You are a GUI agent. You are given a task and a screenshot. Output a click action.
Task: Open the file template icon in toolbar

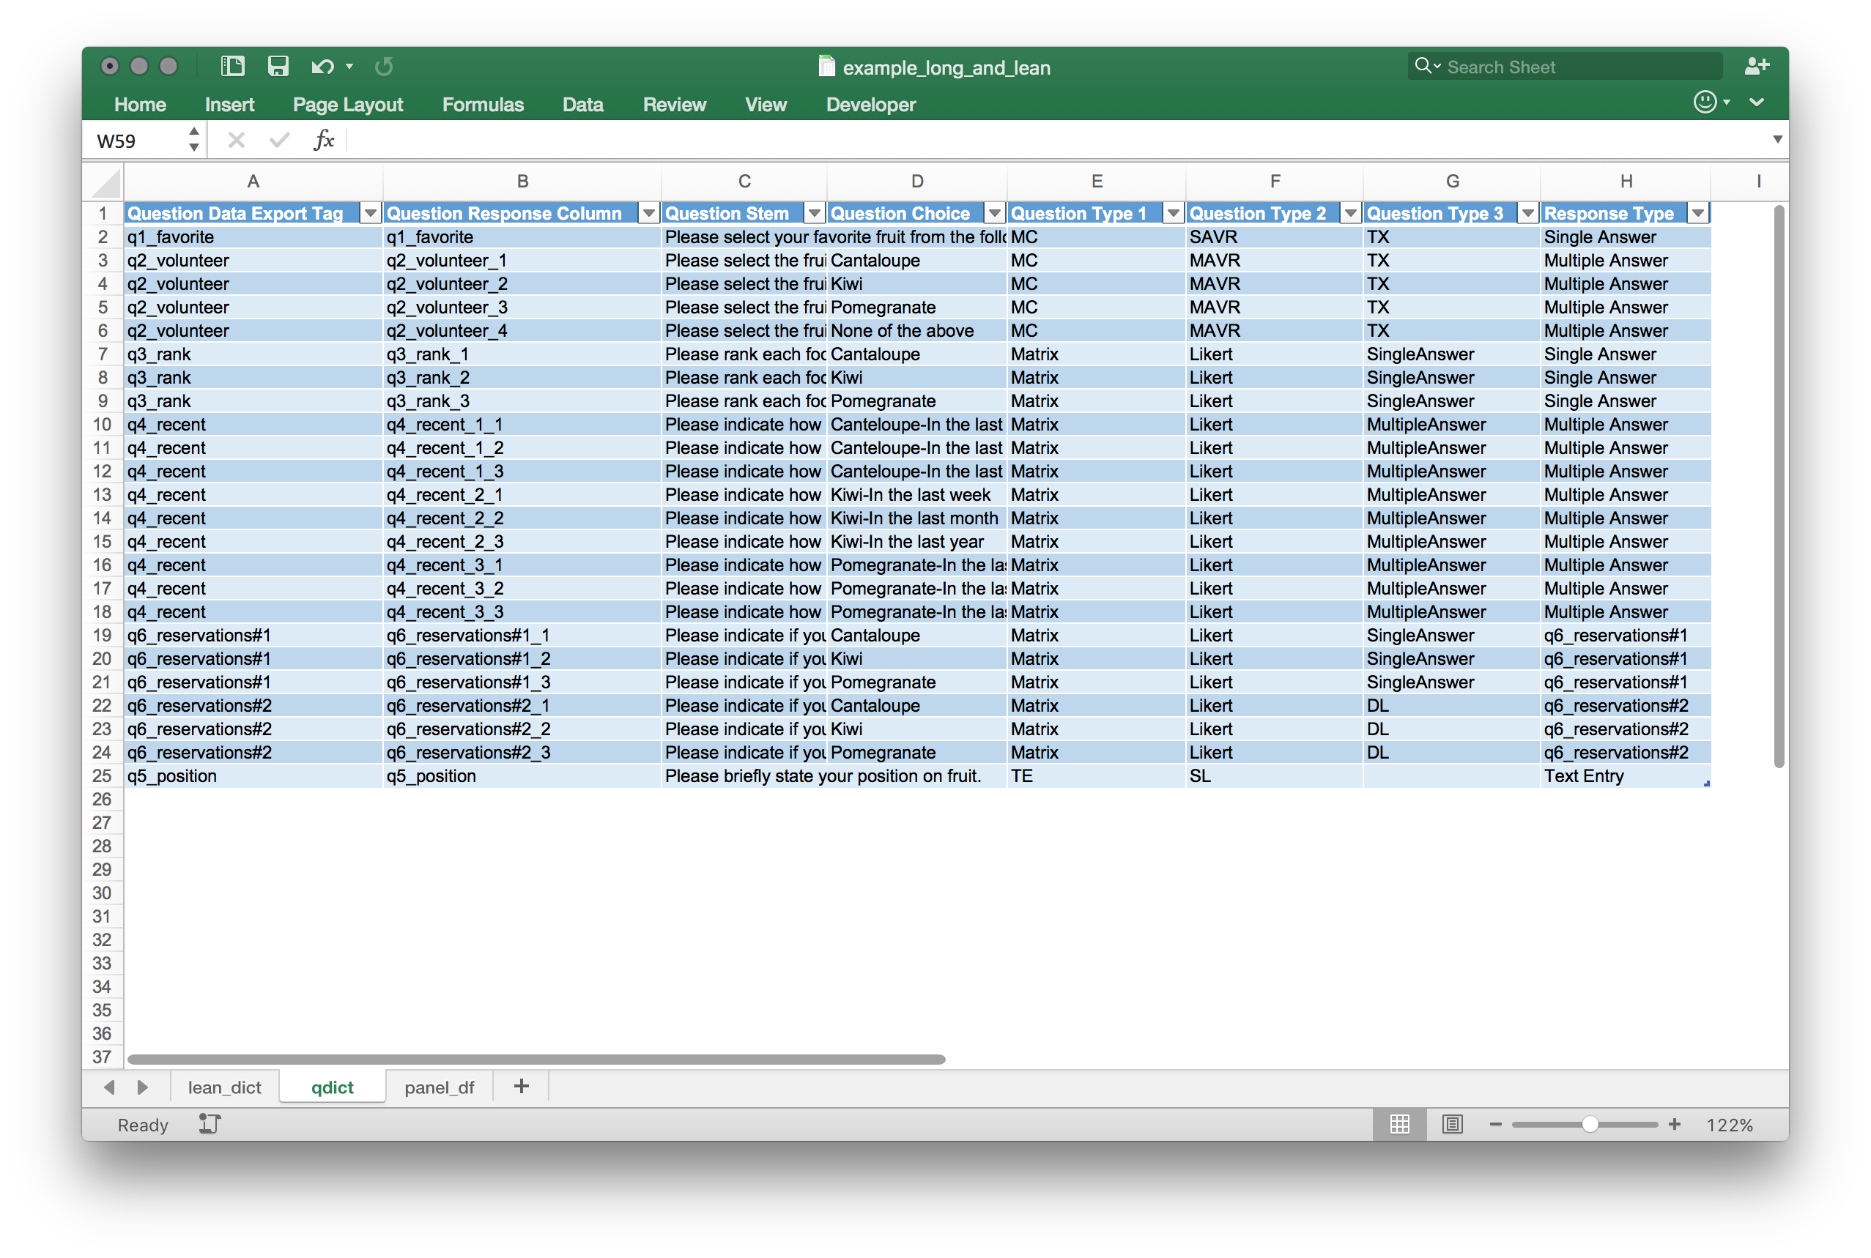tap(233, 67)
